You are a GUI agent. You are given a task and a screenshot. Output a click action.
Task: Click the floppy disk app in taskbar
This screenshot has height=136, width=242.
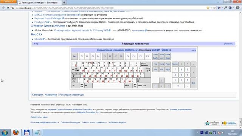coord(26,133)
